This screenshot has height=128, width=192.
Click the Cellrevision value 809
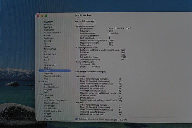(x=111, y=45)
